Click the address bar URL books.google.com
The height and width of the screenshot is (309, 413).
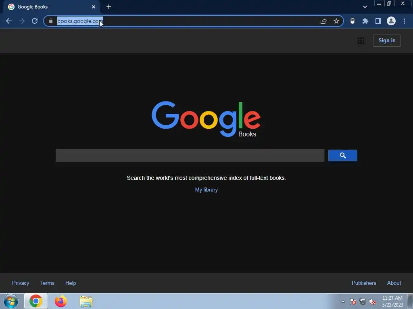(80, 21)
